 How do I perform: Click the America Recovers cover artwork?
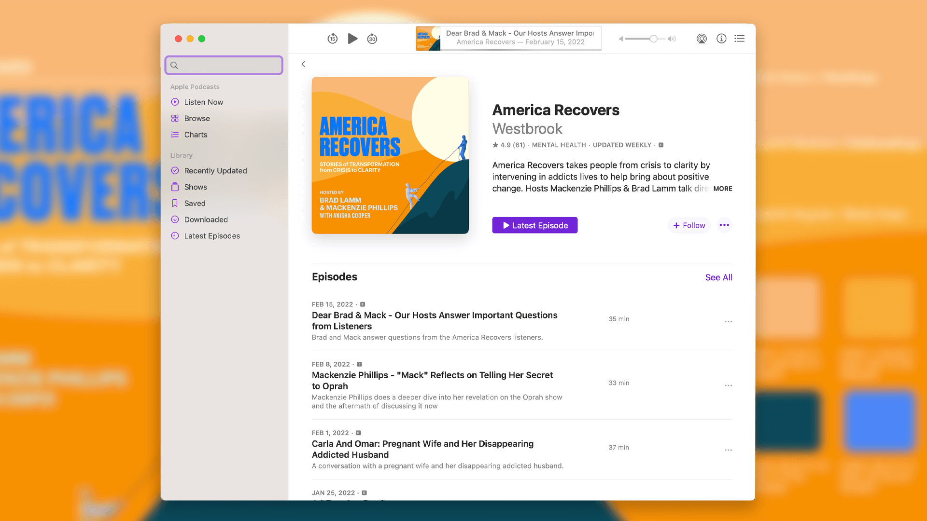(390, 155)
